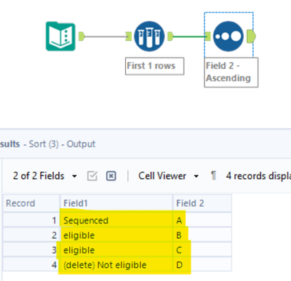Image resolution: width=291 pixels, height=281 pixels.
Task: Select the Text Input tool icon
Action: click(x=60, y=36)
